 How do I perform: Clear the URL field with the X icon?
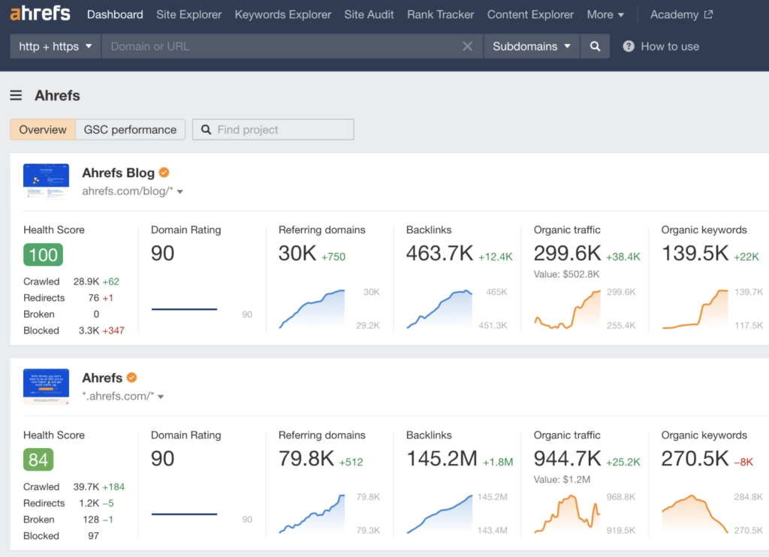[467, 47]
